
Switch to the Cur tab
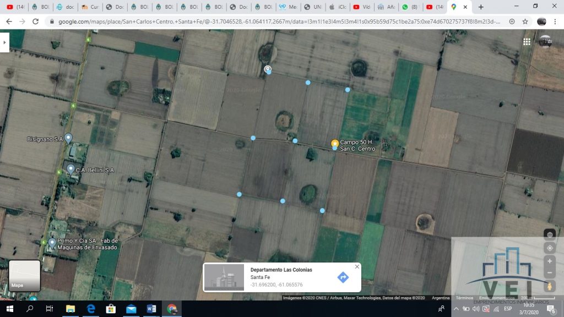[x=90, y=7]
